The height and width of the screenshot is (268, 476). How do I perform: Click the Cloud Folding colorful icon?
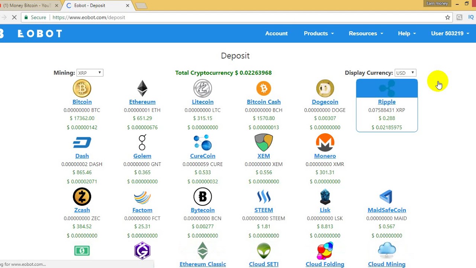tap(325, 251)
